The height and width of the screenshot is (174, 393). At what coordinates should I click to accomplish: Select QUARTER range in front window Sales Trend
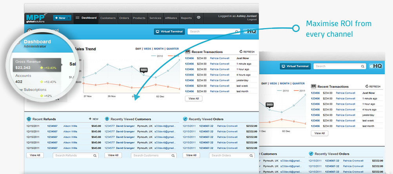click(173, 49)
